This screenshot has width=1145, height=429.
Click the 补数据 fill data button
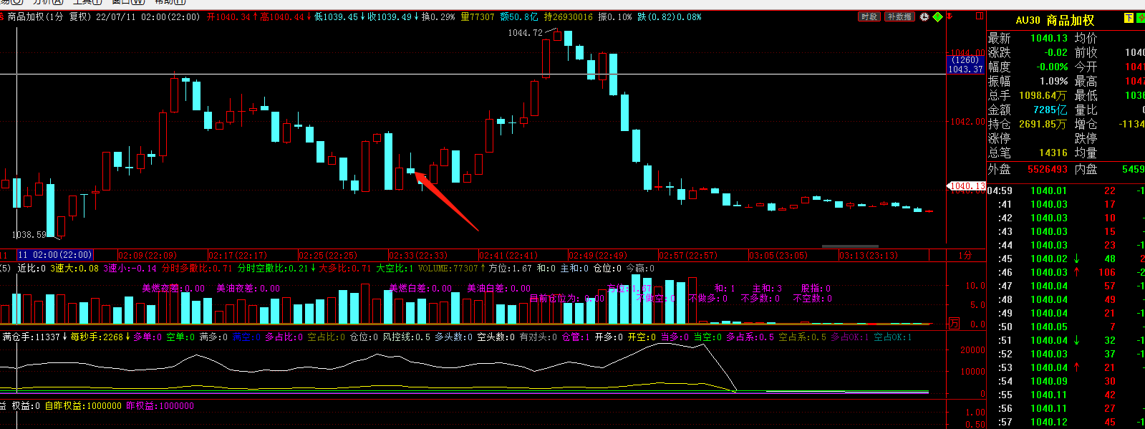click(x=899, y=16)
